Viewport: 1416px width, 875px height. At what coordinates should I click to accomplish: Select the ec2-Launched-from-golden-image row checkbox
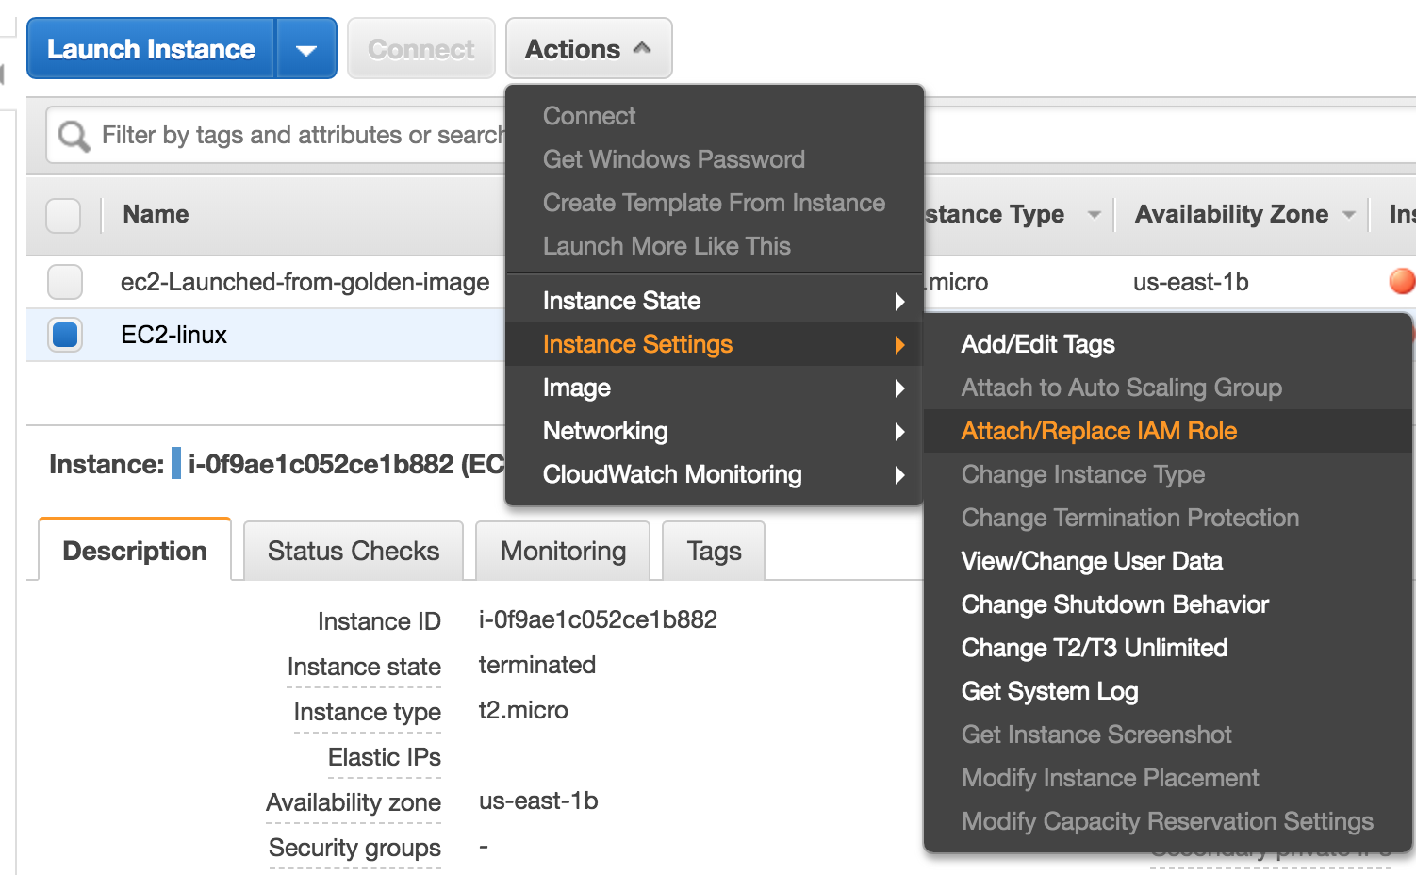(x=63, y=281)
